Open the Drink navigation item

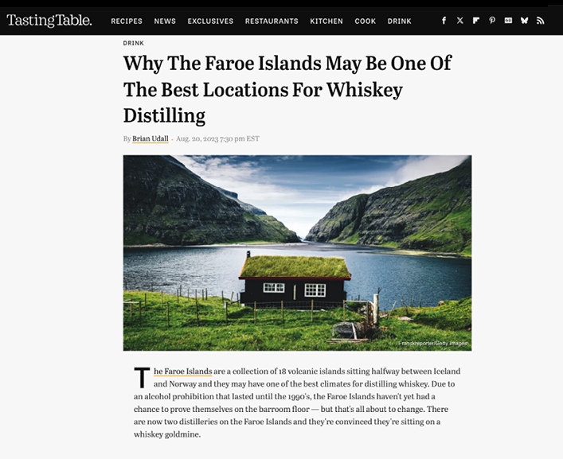pyautogui.click(x=399, y=21)
